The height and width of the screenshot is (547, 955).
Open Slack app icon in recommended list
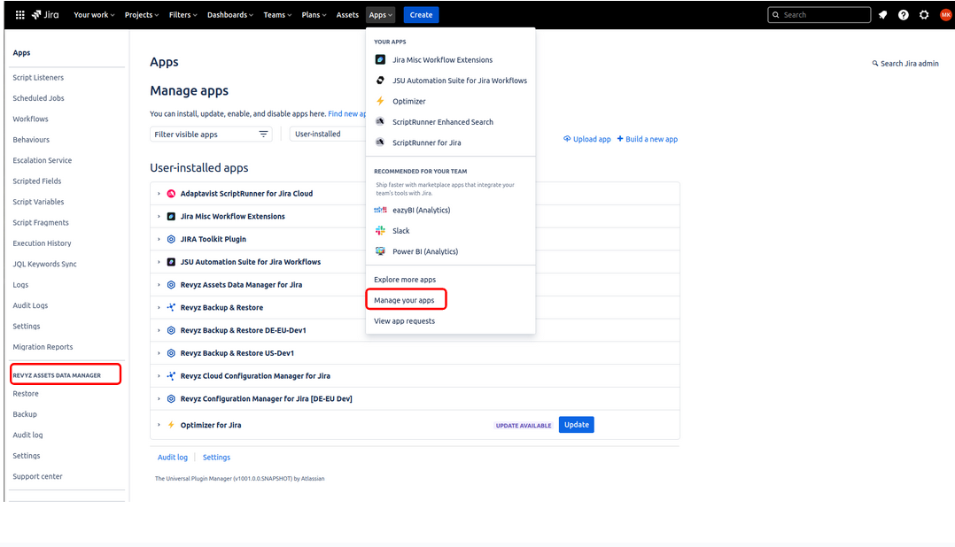(380, 231)
